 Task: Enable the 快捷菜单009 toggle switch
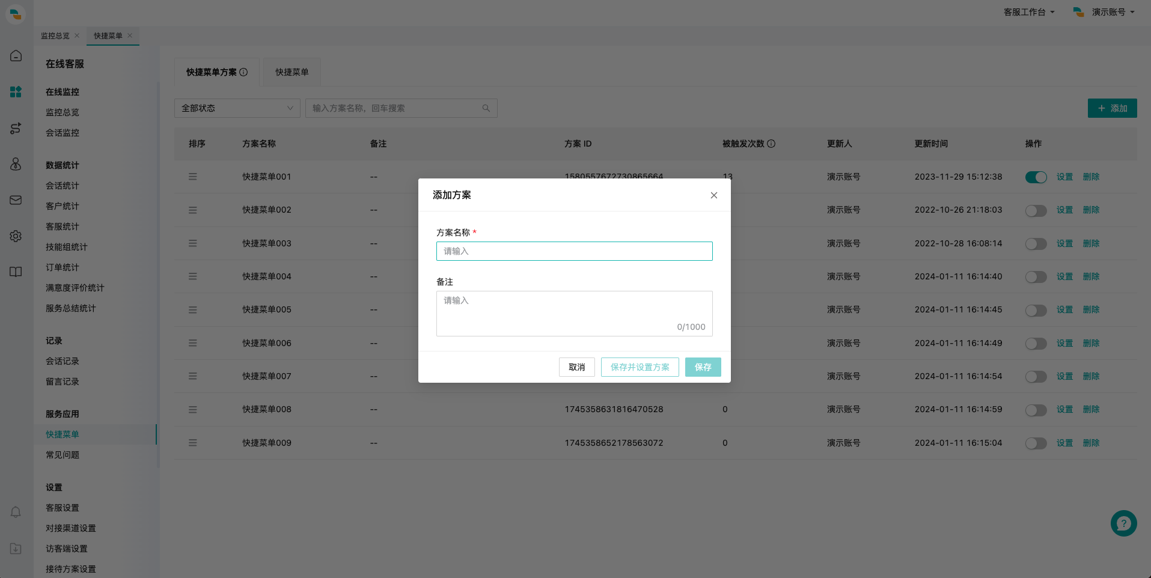click(1036, 443)
